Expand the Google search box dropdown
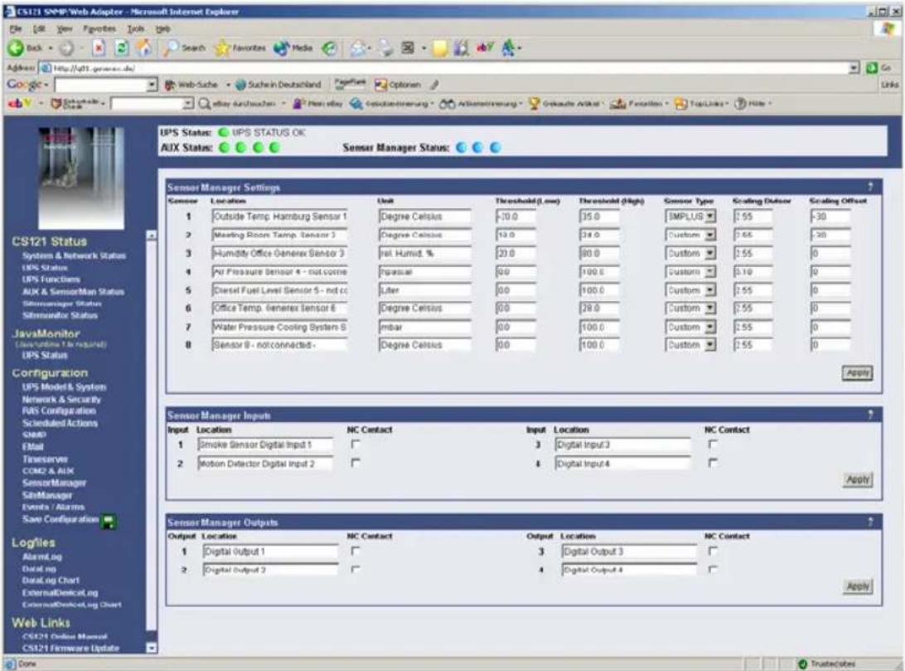Image resolution: width=905 pixels, height=671 pixels. coord(152,85)
